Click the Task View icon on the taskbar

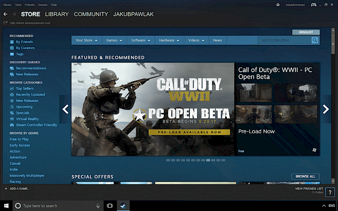tap(110, 205)
